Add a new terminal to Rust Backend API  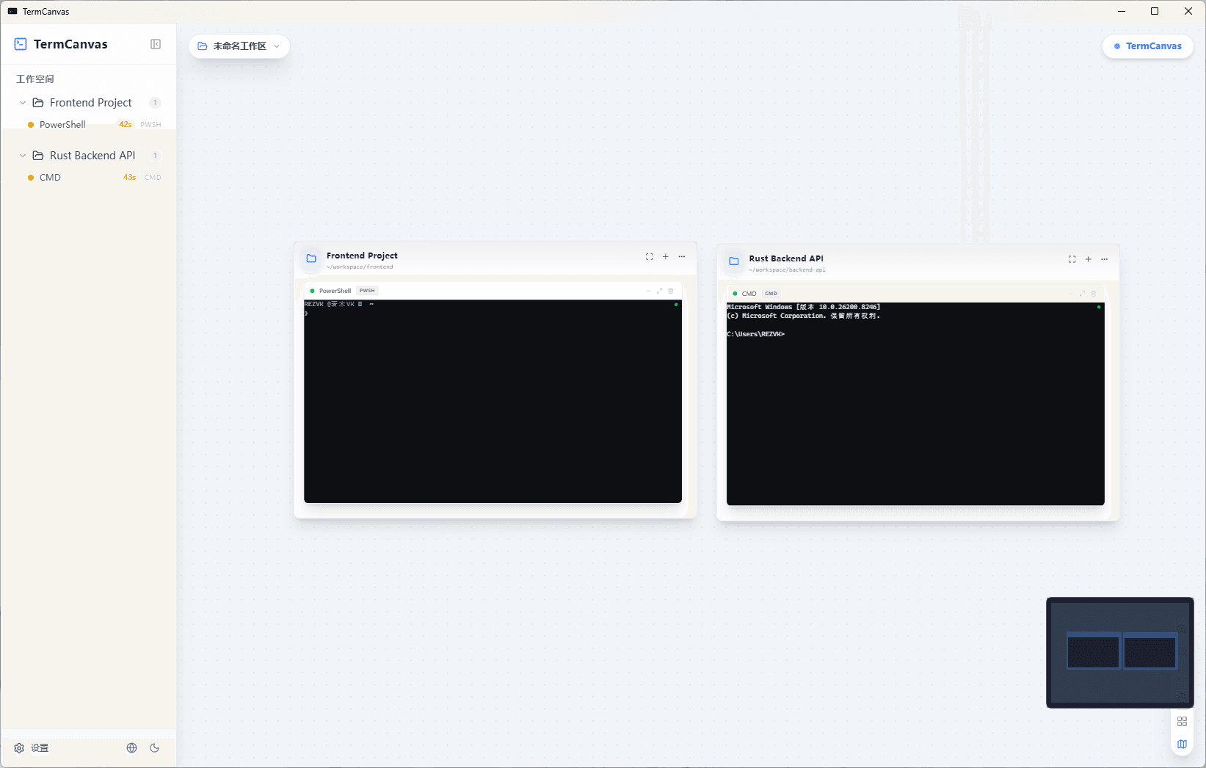[1088, 259]
